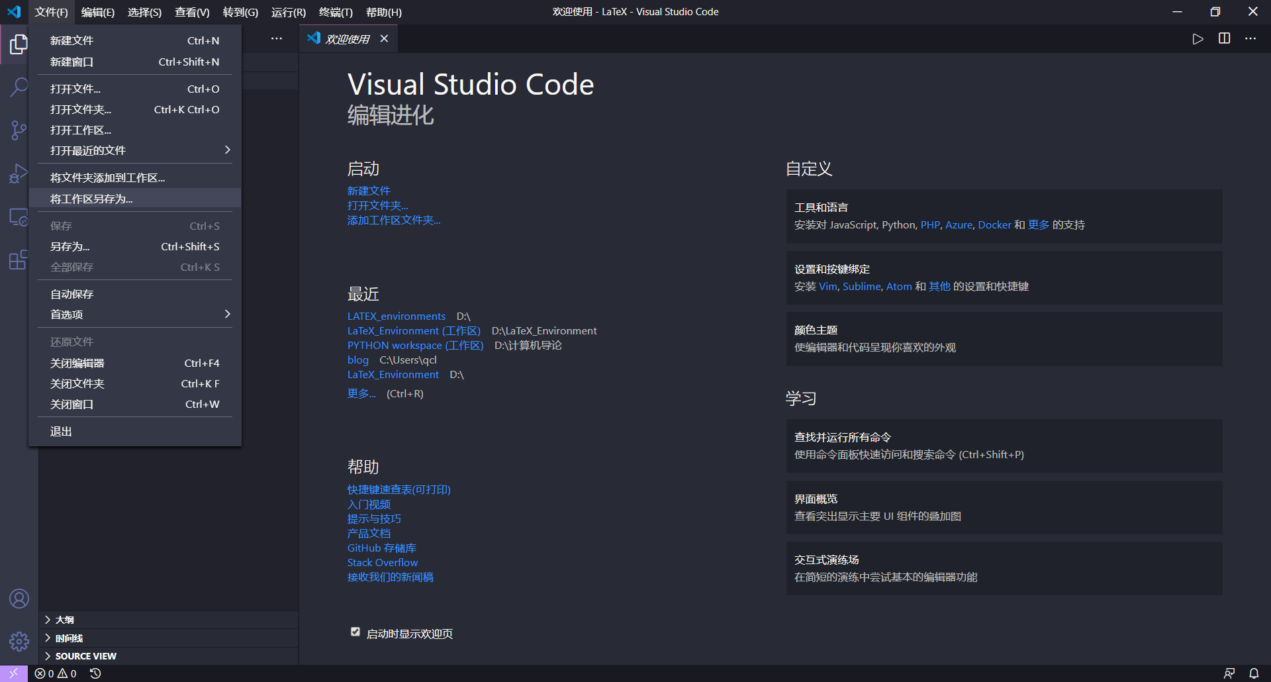Uncheck 启动时显示欢迎页 checkbox
This screenshot has width=1271, height=682.
pos(355,632)
